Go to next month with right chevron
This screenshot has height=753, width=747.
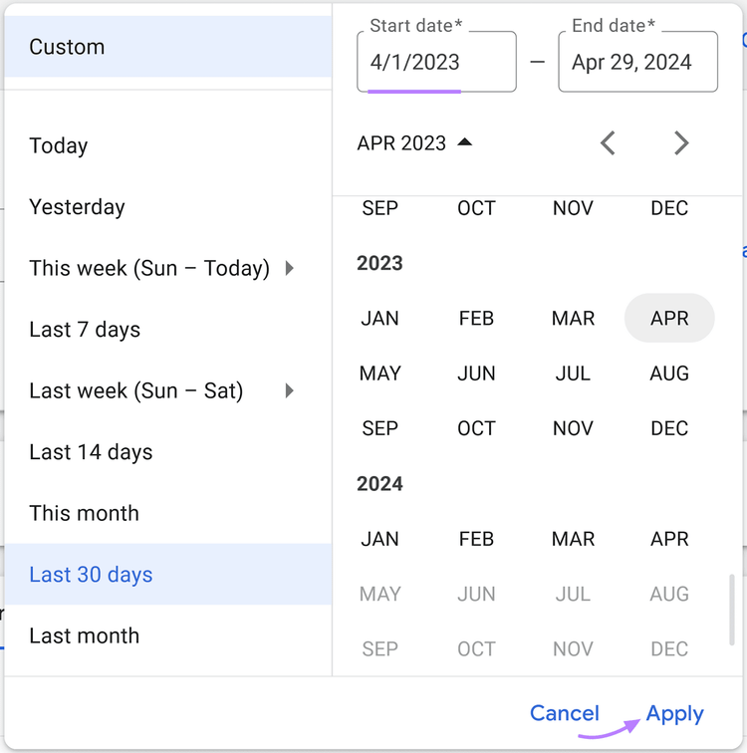[681, 143]
